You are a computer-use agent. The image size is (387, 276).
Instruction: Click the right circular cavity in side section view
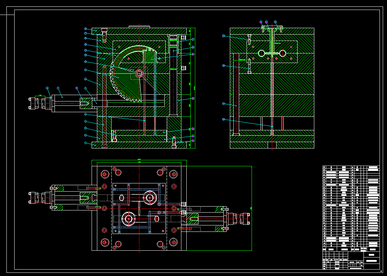coord(283,53)
